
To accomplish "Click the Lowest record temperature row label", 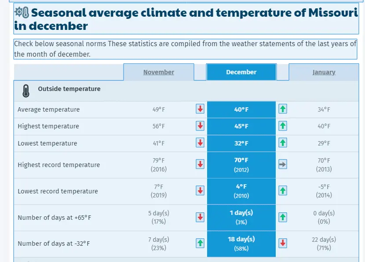I will pos(58,191).
